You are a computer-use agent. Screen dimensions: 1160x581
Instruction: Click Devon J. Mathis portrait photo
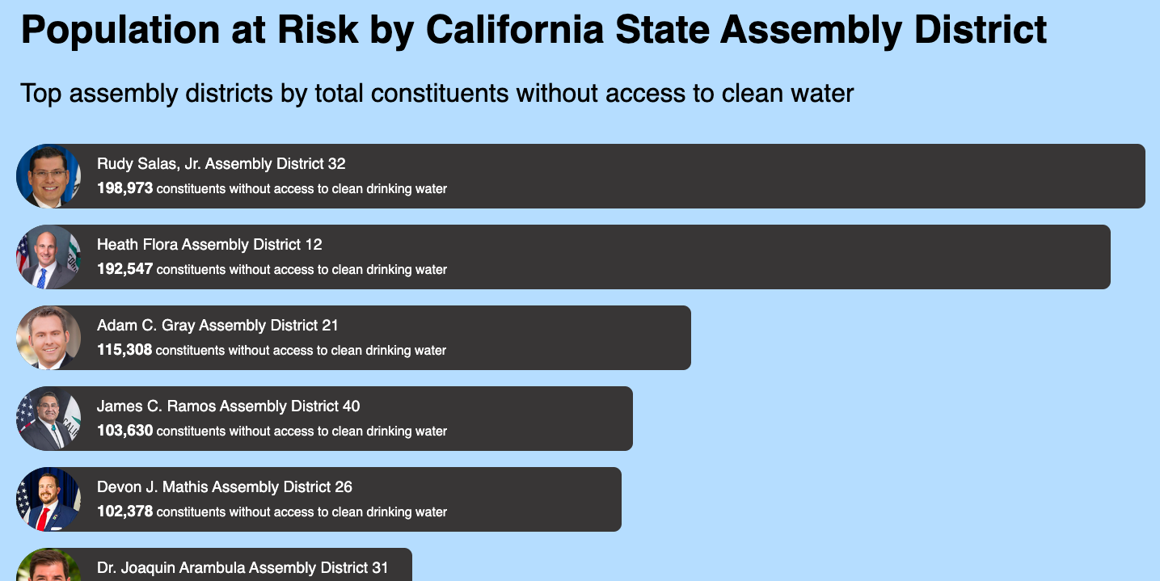click(x=49, y=499)
